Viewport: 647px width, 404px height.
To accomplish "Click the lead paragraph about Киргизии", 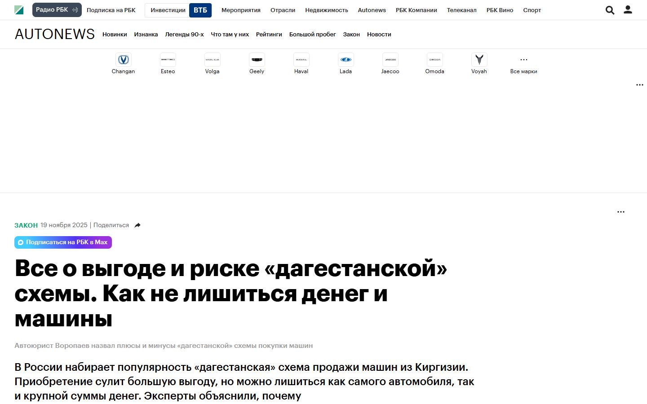I will point(244,382).
